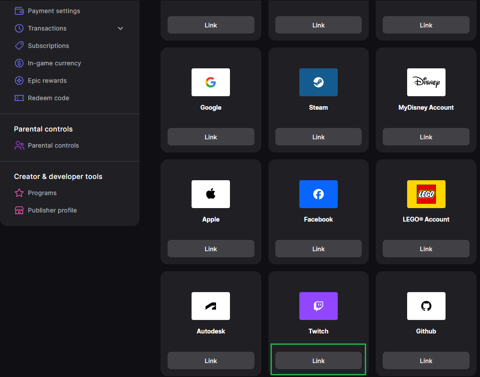The width and height of the screenshot is (480, 377).
Task: Click the Autodesk logo tile
Action: [211, 306]
